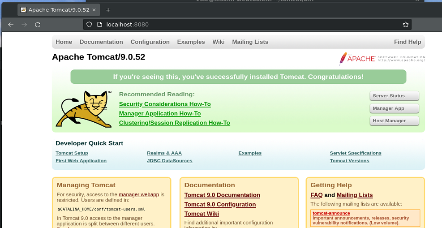Click the browser forward arrow
Image resolution: width=442 pixels, height=228 pixels.
click(x=24, y=25)
